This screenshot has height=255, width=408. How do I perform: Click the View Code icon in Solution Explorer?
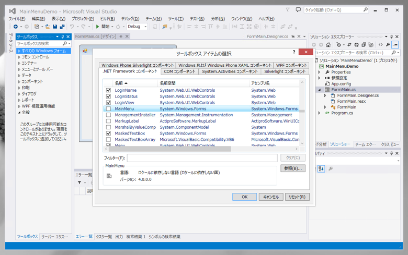(x=381, y=45)
